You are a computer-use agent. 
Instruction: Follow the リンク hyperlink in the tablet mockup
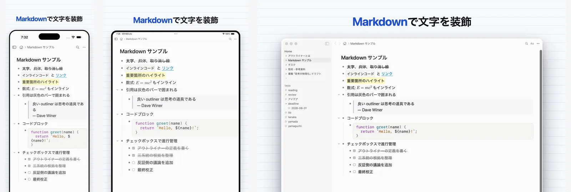pos(168,68)
